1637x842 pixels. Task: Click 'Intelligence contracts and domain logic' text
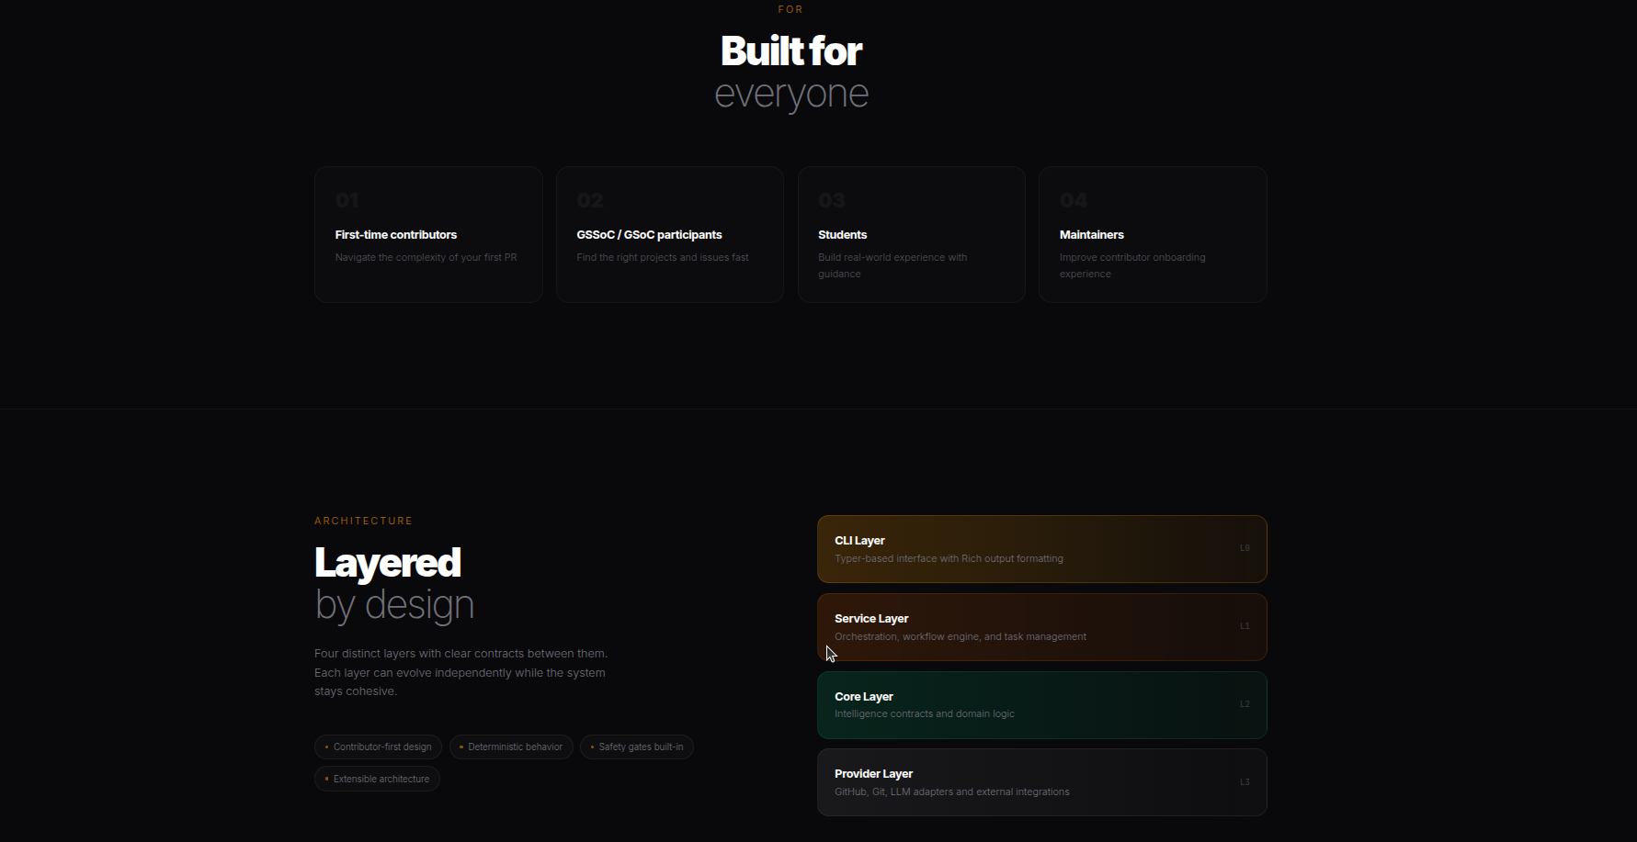pos(925,713)
